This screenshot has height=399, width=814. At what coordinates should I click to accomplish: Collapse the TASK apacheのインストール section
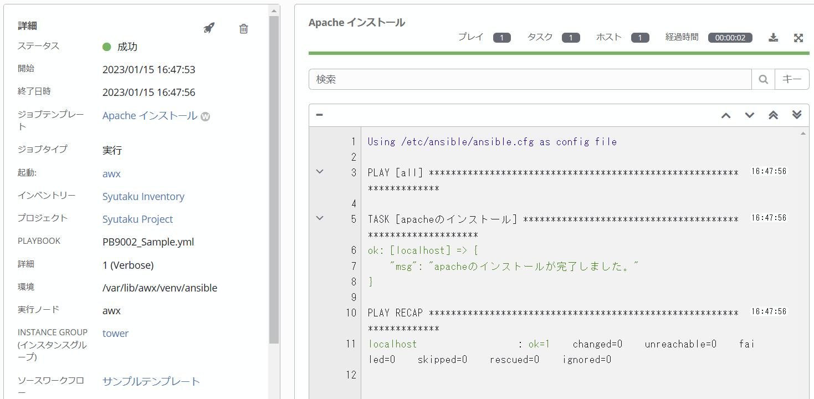click(x=319, y=218)
